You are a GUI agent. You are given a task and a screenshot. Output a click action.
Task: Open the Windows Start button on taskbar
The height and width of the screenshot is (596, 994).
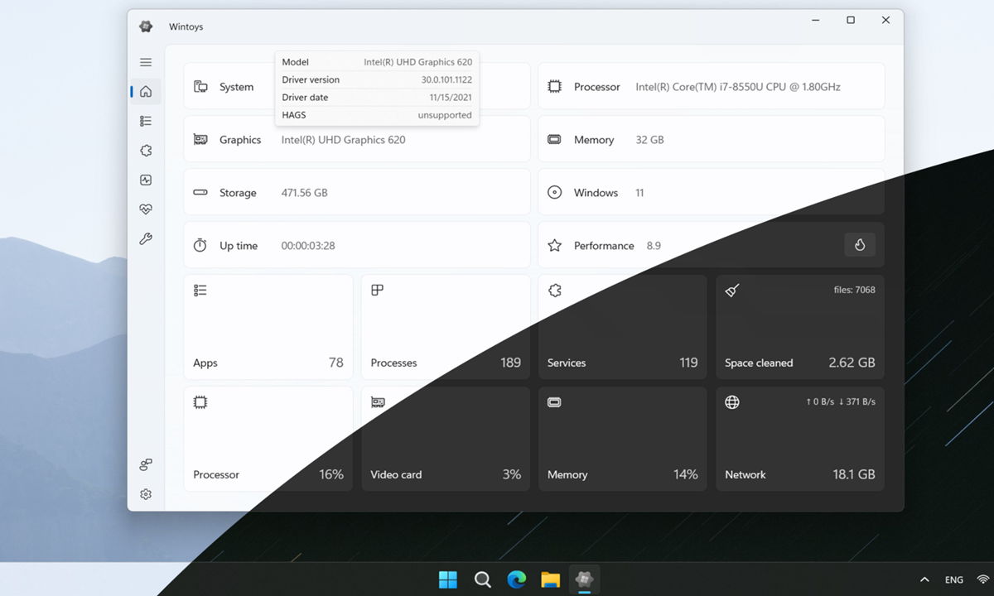click(x=447, y=579)
